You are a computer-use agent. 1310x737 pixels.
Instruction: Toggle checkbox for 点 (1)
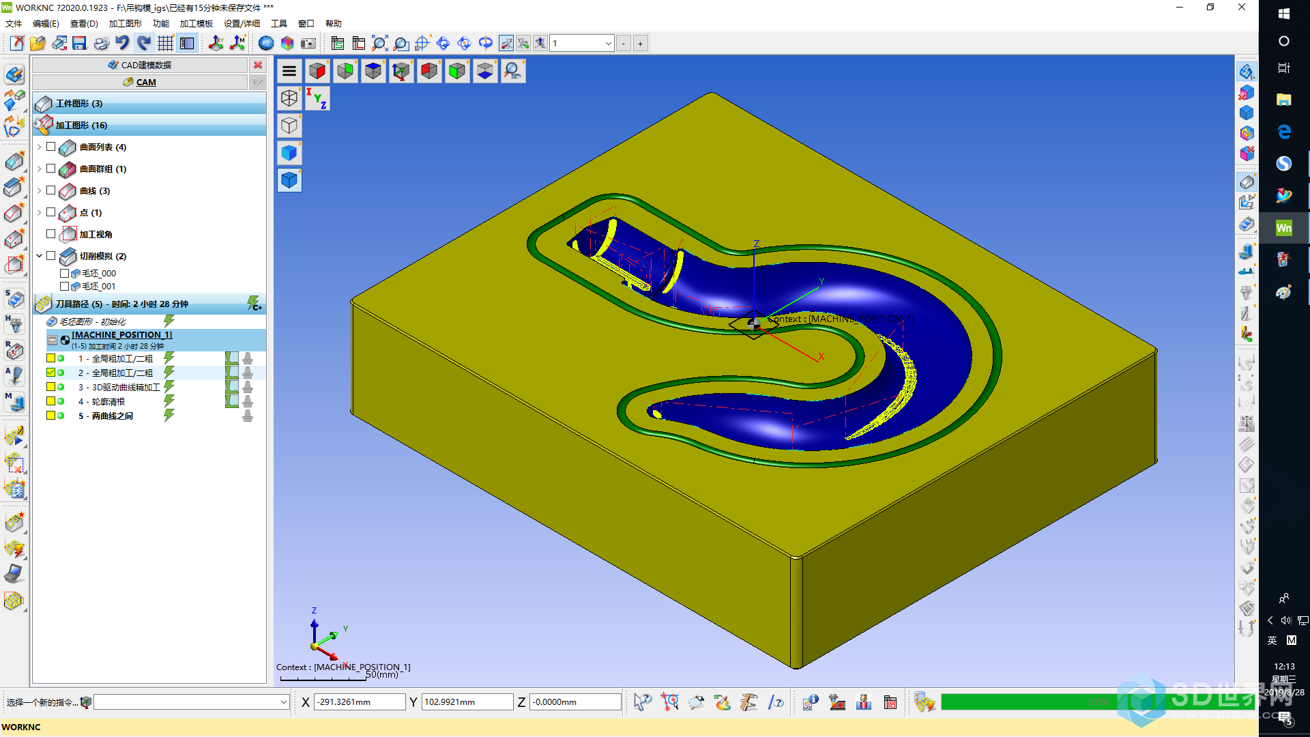50,212
